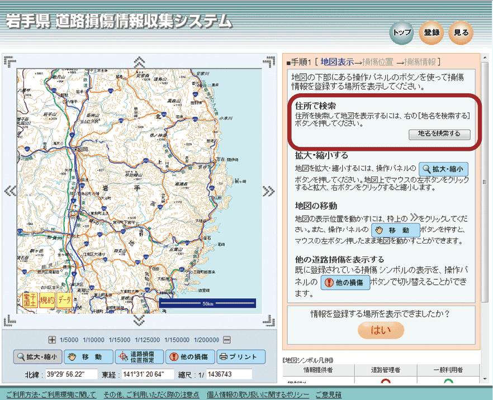
Task: Click the 東経 longitude field
Action: coord(148,374)
